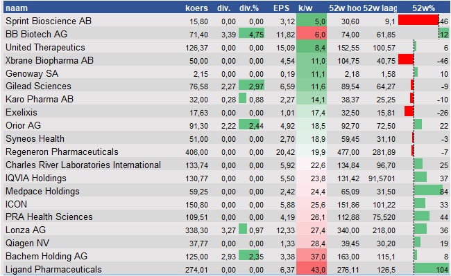Select the IQVIA Holdings 52w laag value
The height and width of the screenshot is (276, 451).
tap(382, 178)
